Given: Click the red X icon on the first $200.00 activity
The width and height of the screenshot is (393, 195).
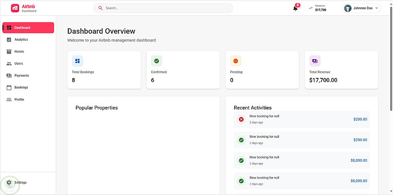Looking at the screenshot, I should [x=241, y=119].
